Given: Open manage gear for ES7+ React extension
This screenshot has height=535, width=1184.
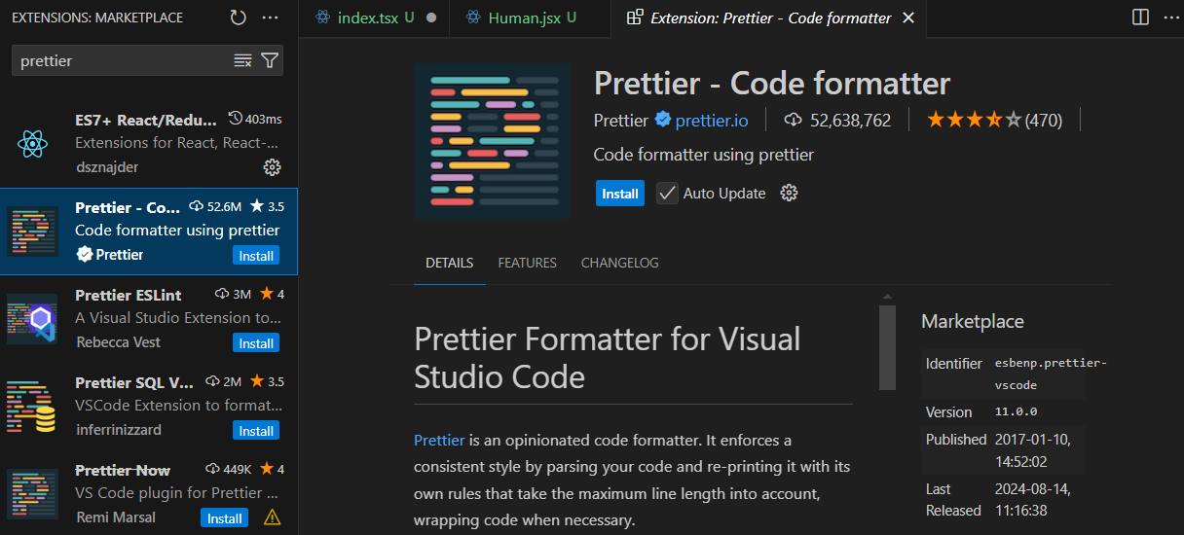Looking at the screenshot, I should click(x=273, y=167).
